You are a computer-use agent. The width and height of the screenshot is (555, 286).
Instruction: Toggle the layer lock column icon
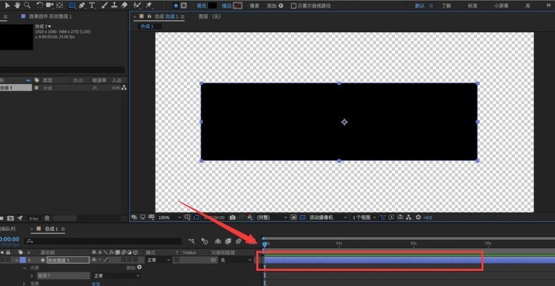(x=8, y=253)
